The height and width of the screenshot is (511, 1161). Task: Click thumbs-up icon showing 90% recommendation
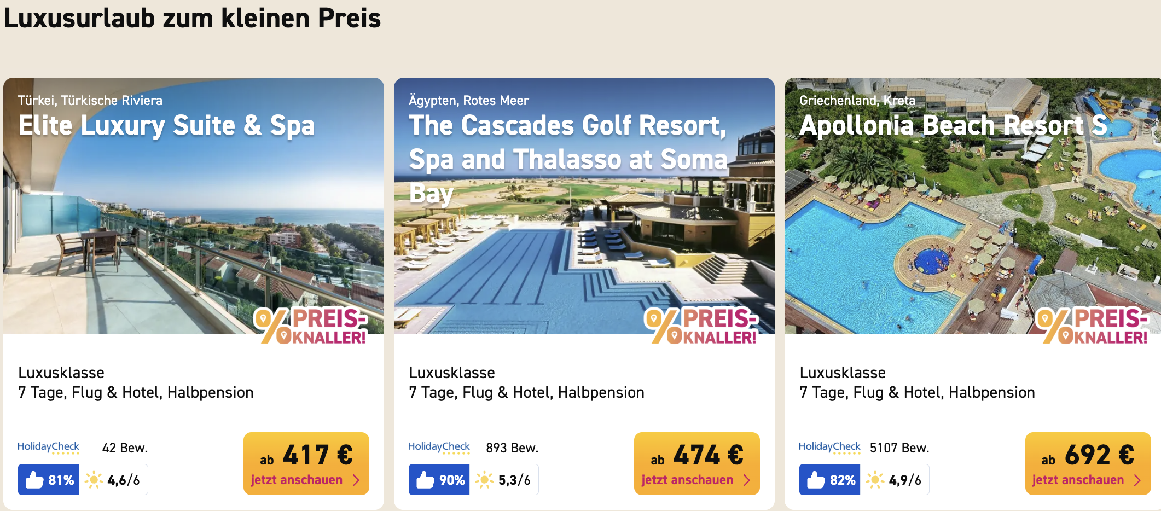point(425,480)
